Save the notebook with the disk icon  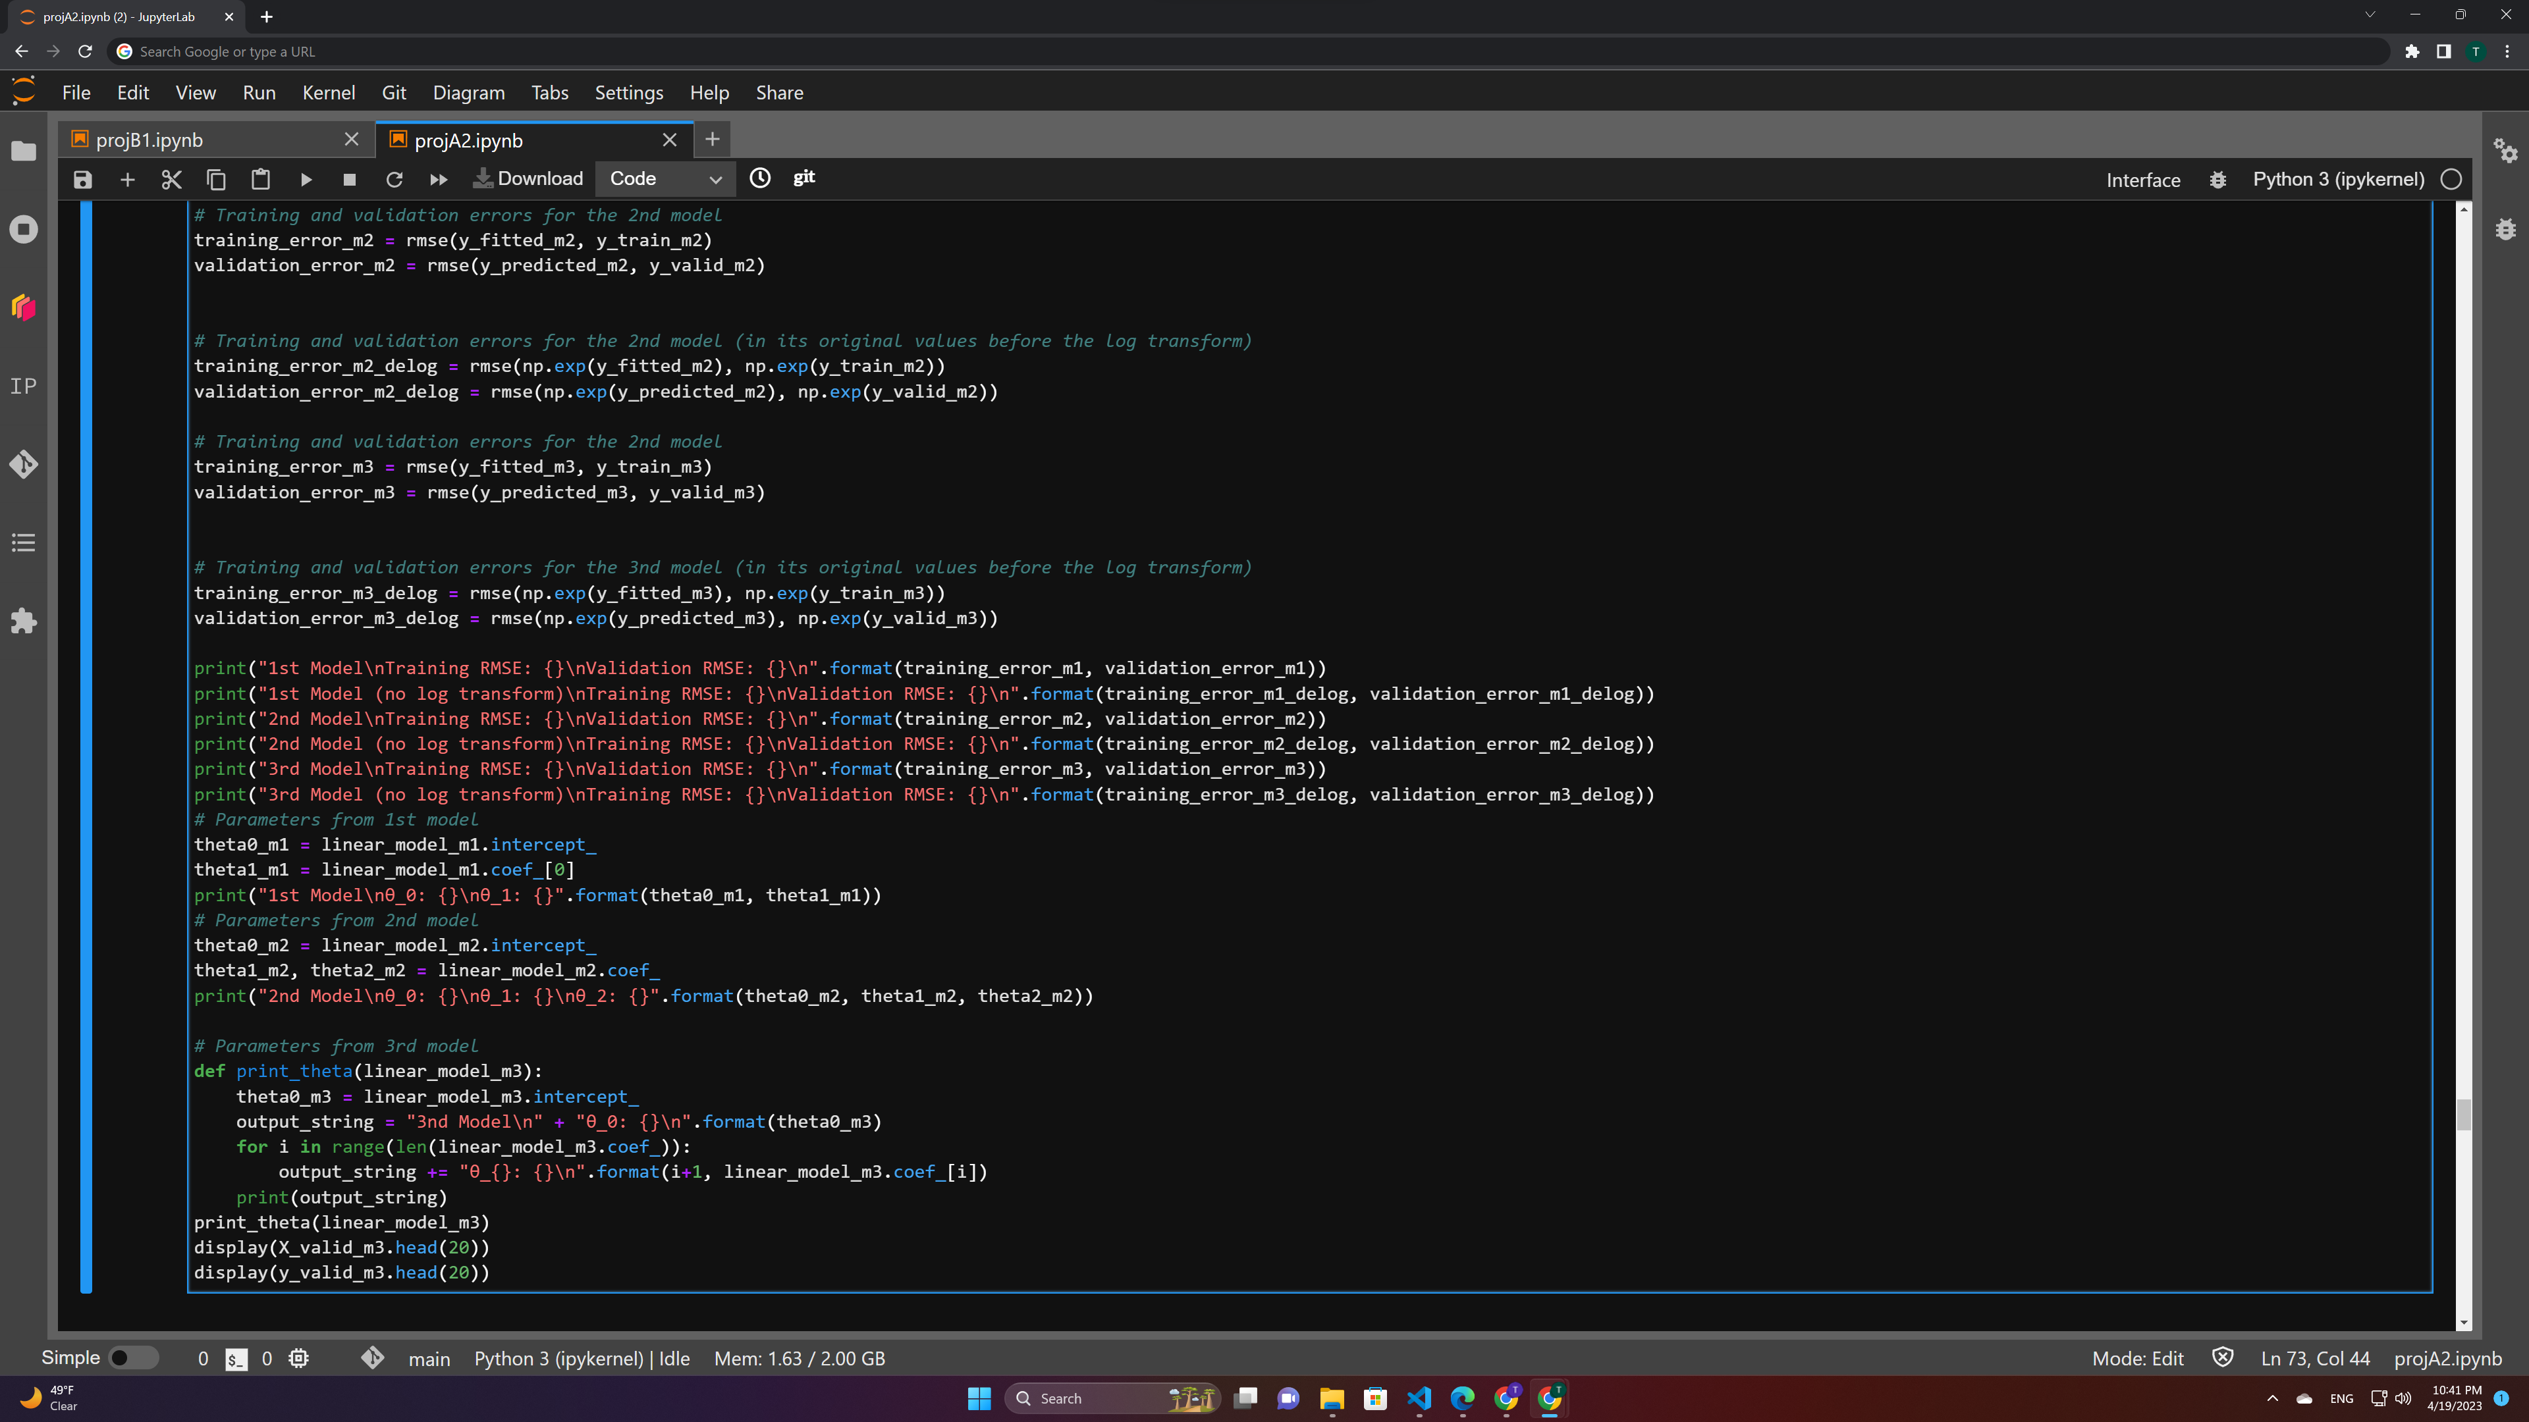tap(82, 180)
